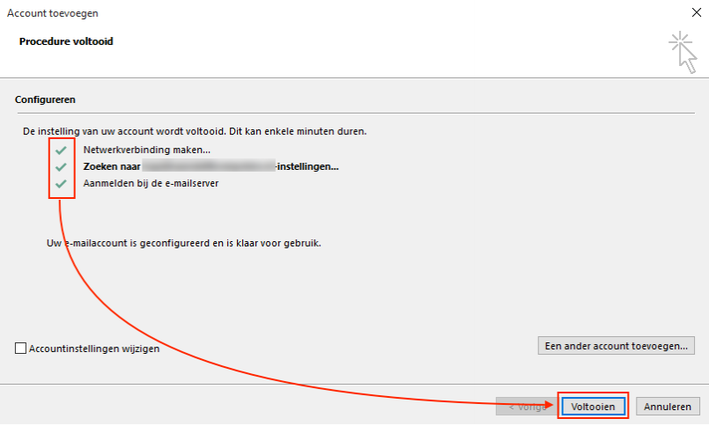Click the e-mailaccount is geconfigureerd confirmation message
This screenshot has height=426, width=709.
(184, 243)
